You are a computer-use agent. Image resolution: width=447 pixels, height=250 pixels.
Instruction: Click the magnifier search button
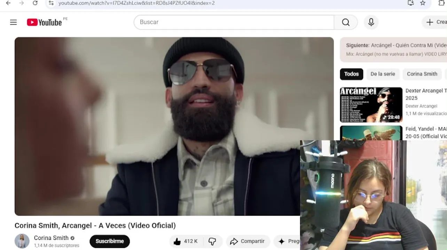point(346,22)
